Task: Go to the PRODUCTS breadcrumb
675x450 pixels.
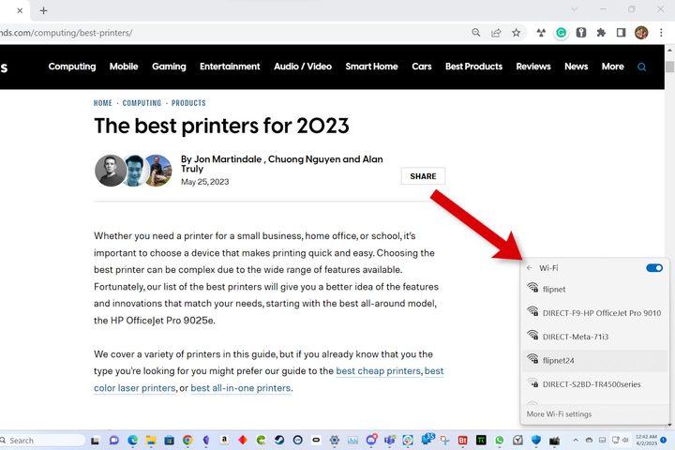Action: click(x=188, y=103)
